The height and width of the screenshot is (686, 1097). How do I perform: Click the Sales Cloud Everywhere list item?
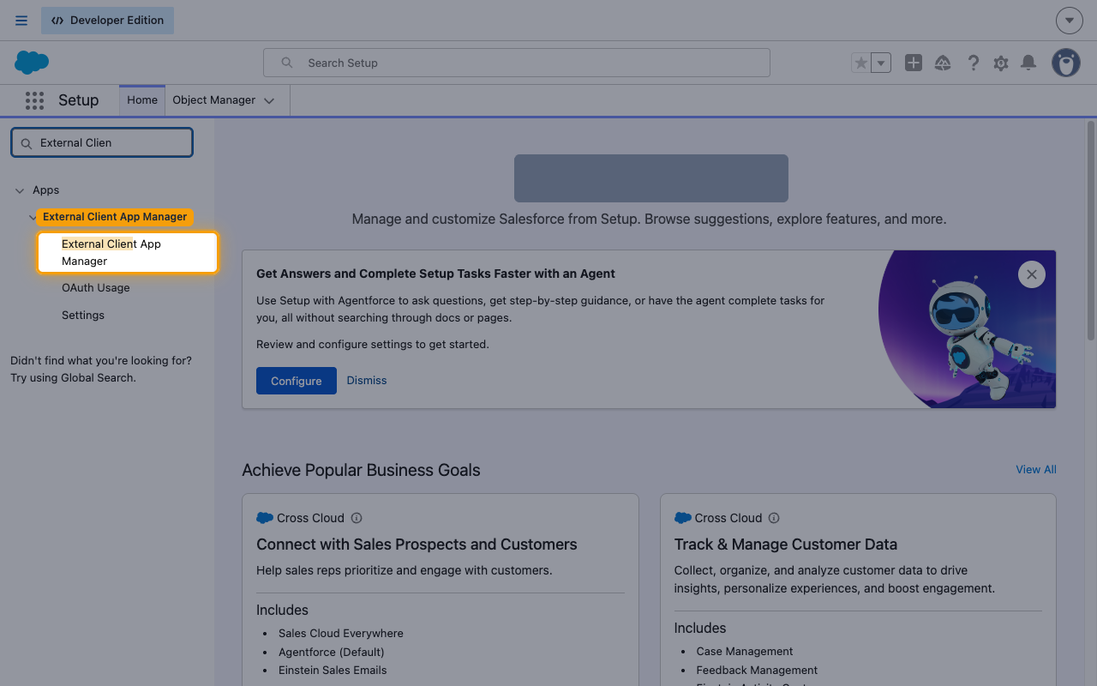[x=341, y=634]
